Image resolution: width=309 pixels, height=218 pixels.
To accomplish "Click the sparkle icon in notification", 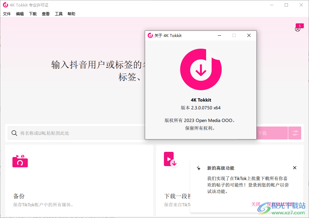I will pyautogui.click(x=199, y=168).
